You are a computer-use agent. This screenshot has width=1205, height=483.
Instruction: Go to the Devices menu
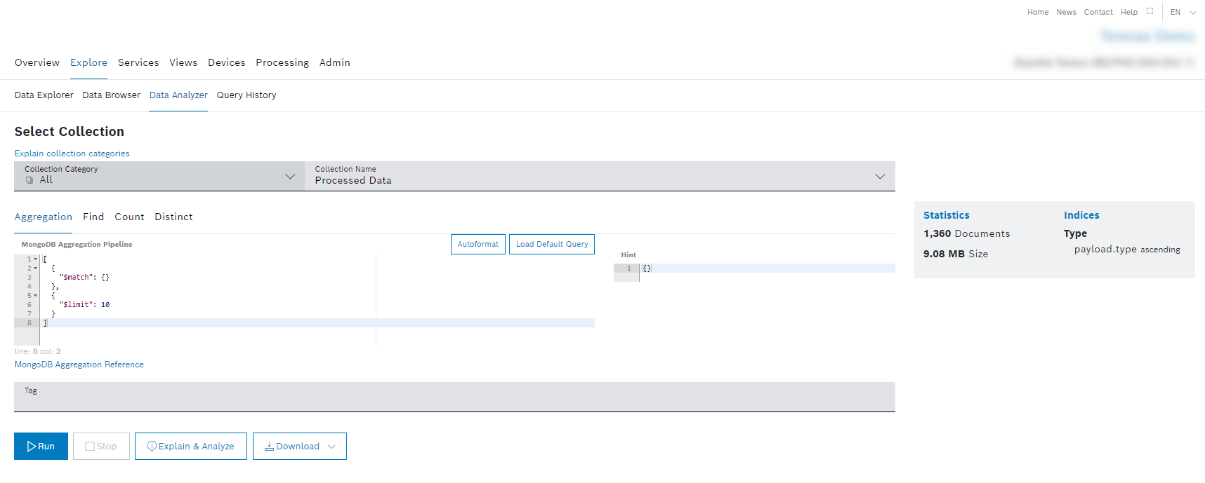(226, 62)
